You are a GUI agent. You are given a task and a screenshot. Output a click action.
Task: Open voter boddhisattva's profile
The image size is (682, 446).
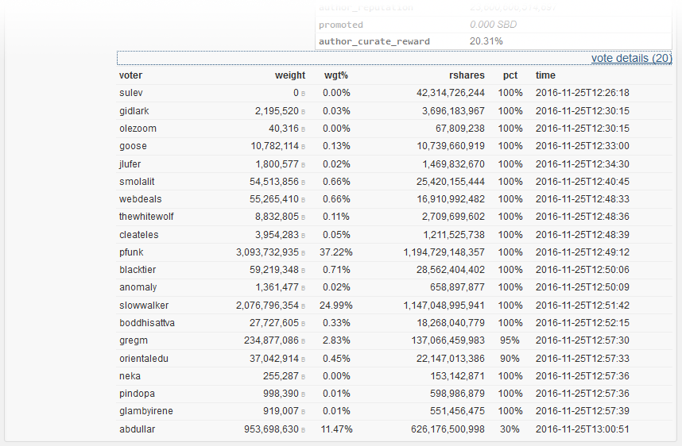tap(147, 323)
